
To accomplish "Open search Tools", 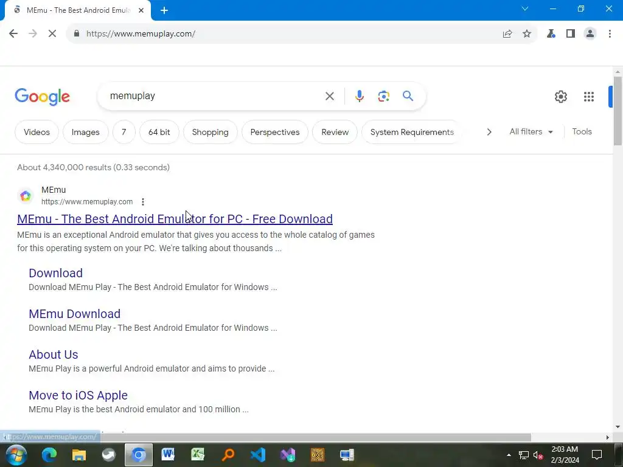I will pyautogui.click(x=582, y=131).
